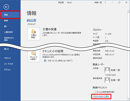
Task: Click the author name 秋葉一郎 next to 作成者
Action: (x=115, y=70)
